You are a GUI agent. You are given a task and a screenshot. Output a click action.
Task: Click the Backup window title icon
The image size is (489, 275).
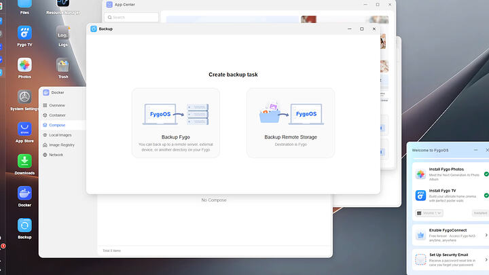[94, 29]
